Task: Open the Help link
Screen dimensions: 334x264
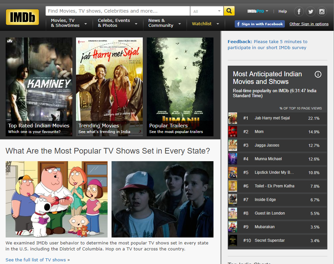Action: [x=283, y=11]
